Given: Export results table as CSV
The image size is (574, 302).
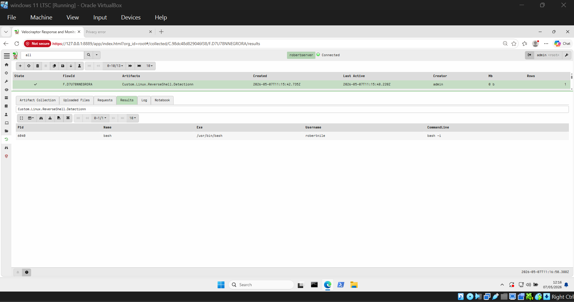Looking at the screenshot, I should pyautogui.click(x=59, y=118).
